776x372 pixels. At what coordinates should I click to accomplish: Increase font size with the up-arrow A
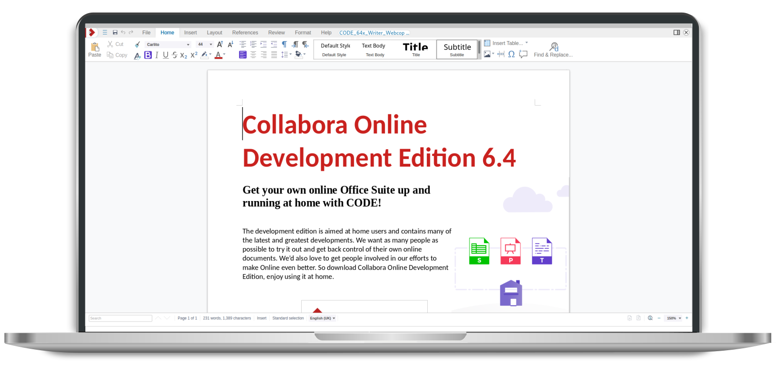click(x=220, y=44)
